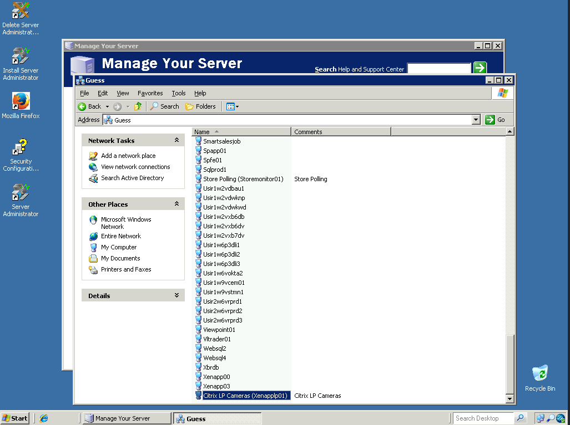Select the Store Polling (Storemonitor01) icon
The height and width of the screenshot is (425, 570).
click(198, 178)
